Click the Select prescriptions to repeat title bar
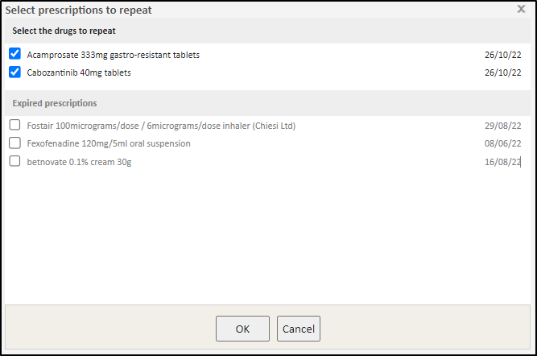This screenshot has height=356, width=537. click(79, 10)
